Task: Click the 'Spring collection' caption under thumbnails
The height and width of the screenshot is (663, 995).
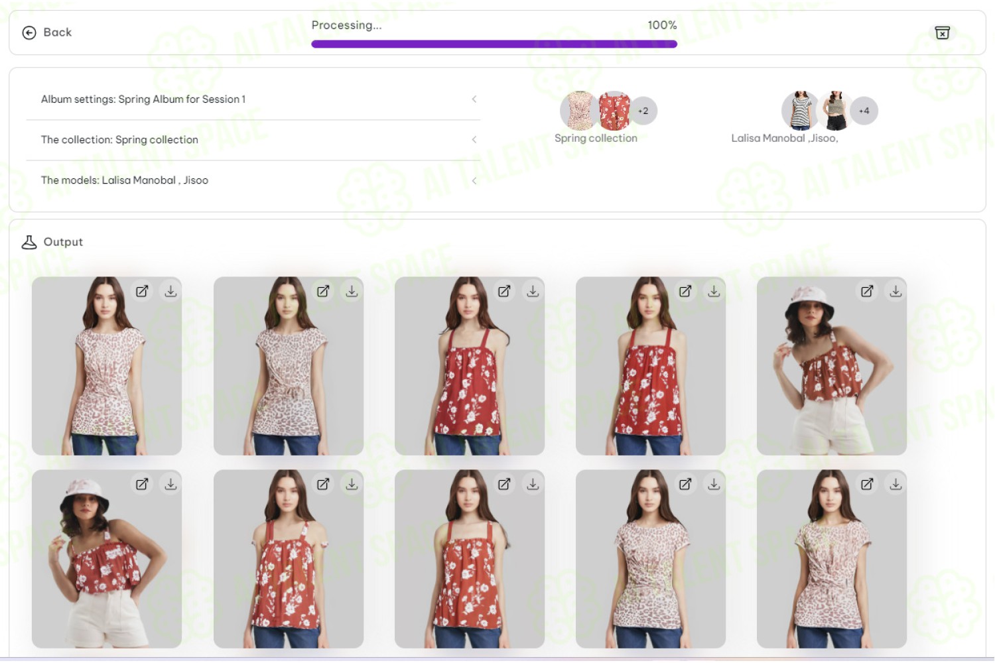Action: 596,138
